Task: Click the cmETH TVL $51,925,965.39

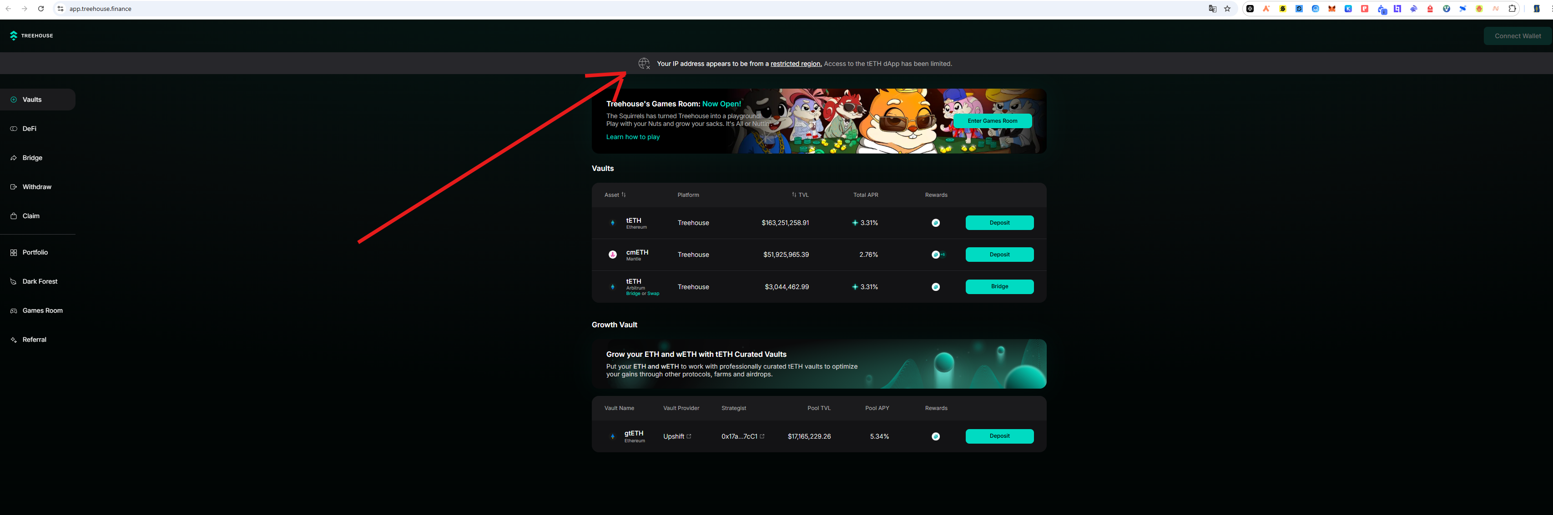Action: tap(786, 255)
